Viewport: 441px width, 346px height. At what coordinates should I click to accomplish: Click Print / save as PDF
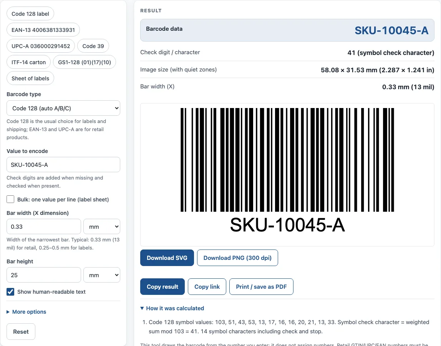click(261, 286)
